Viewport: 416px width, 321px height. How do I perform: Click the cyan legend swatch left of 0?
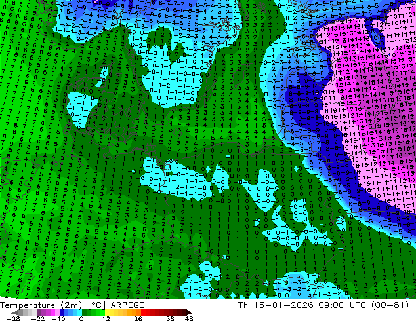[79, 312]
